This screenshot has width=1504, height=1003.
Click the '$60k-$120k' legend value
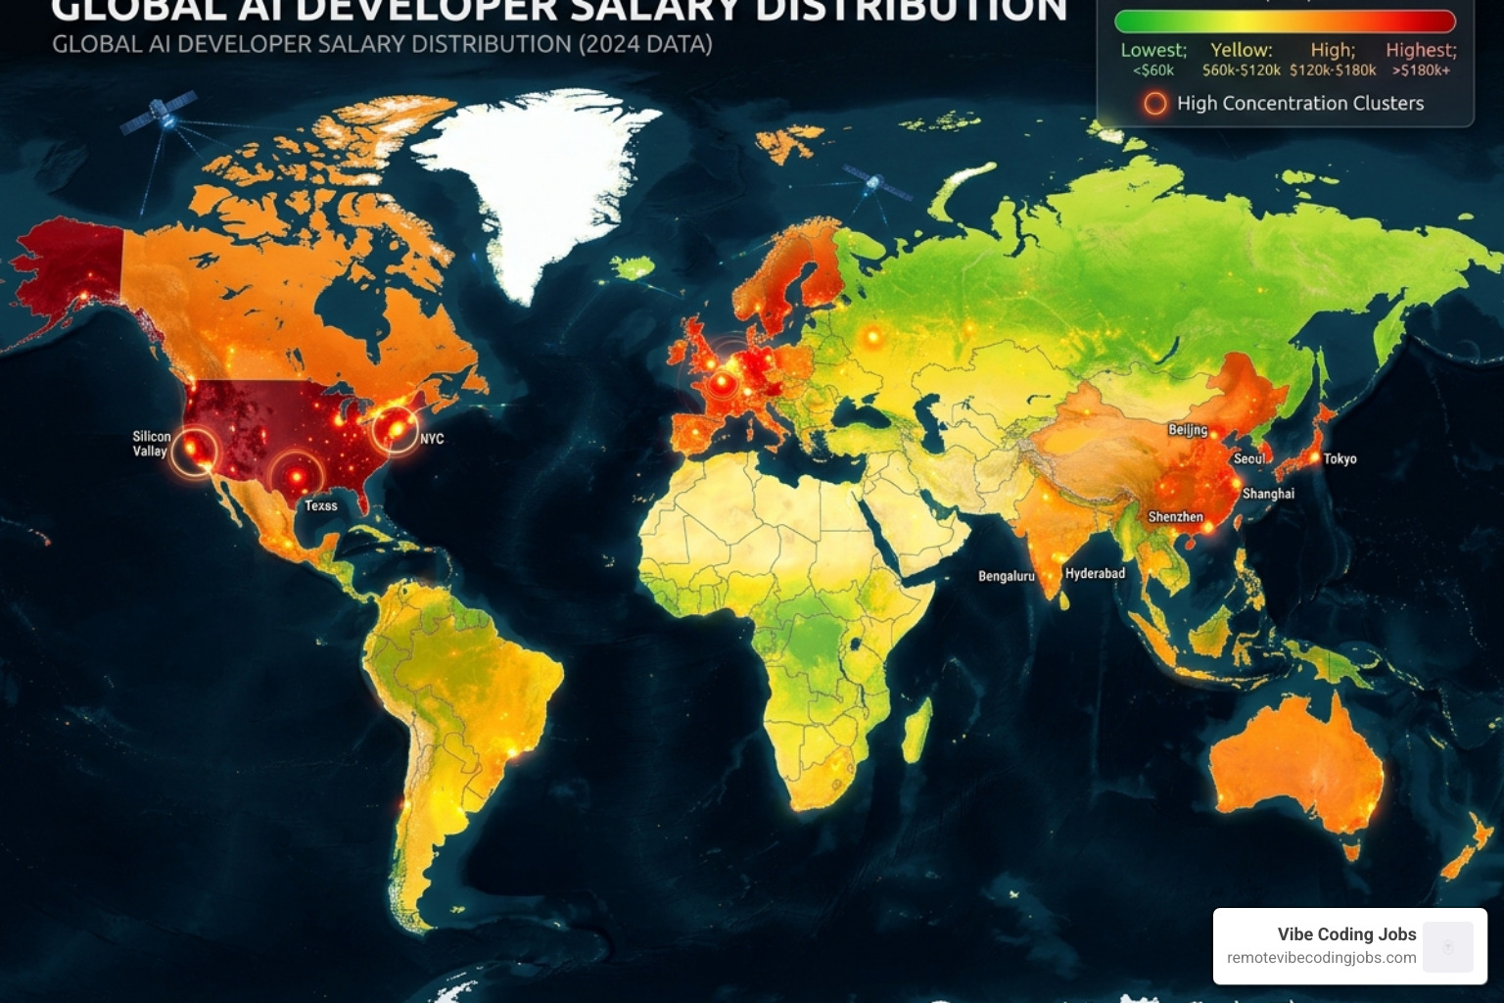pyautogui.click(x=1242, y=71)
